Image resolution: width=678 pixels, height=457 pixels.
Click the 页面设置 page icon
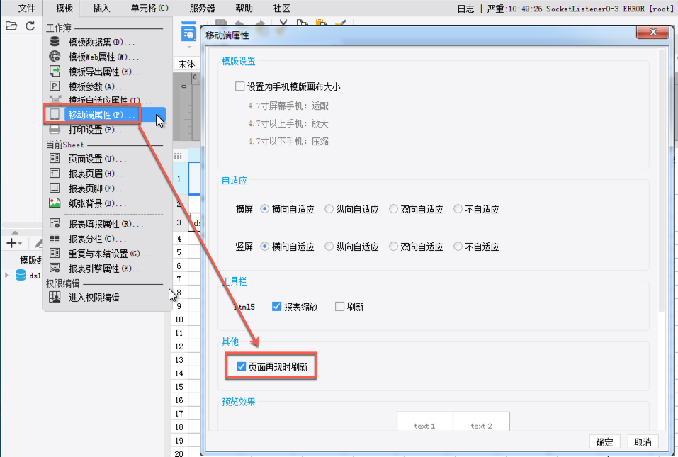[55, 158]
